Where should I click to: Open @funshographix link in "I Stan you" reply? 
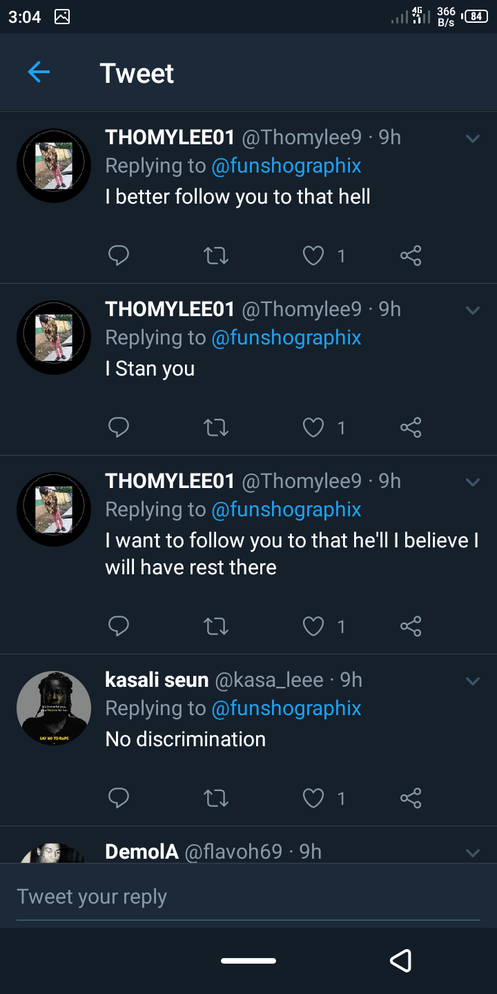point(286,338)
